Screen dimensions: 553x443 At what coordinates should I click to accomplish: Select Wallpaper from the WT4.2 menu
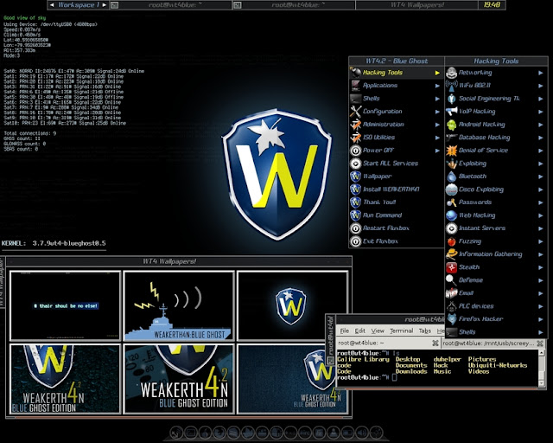(x=397, y=177)
